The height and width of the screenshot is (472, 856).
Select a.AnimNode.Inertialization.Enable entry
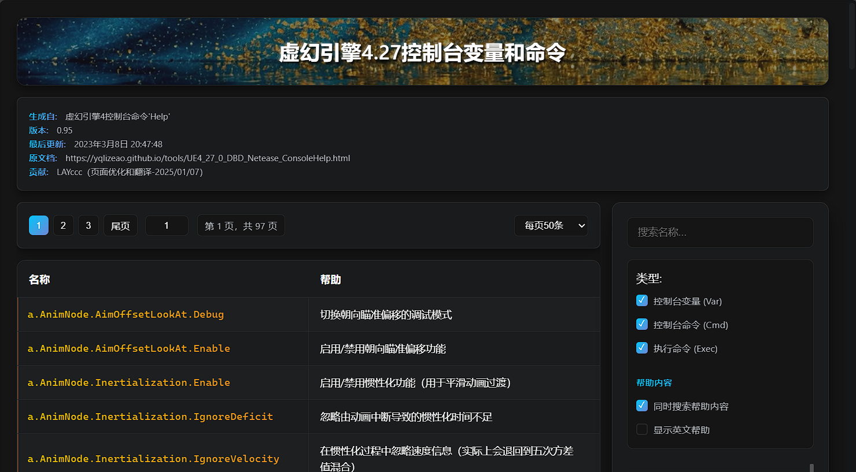click(128, 382)
